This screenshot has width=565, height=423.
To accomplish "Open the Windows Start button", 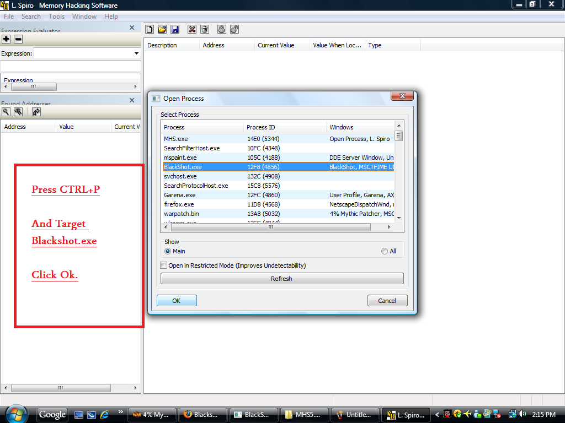I will 16,413.
